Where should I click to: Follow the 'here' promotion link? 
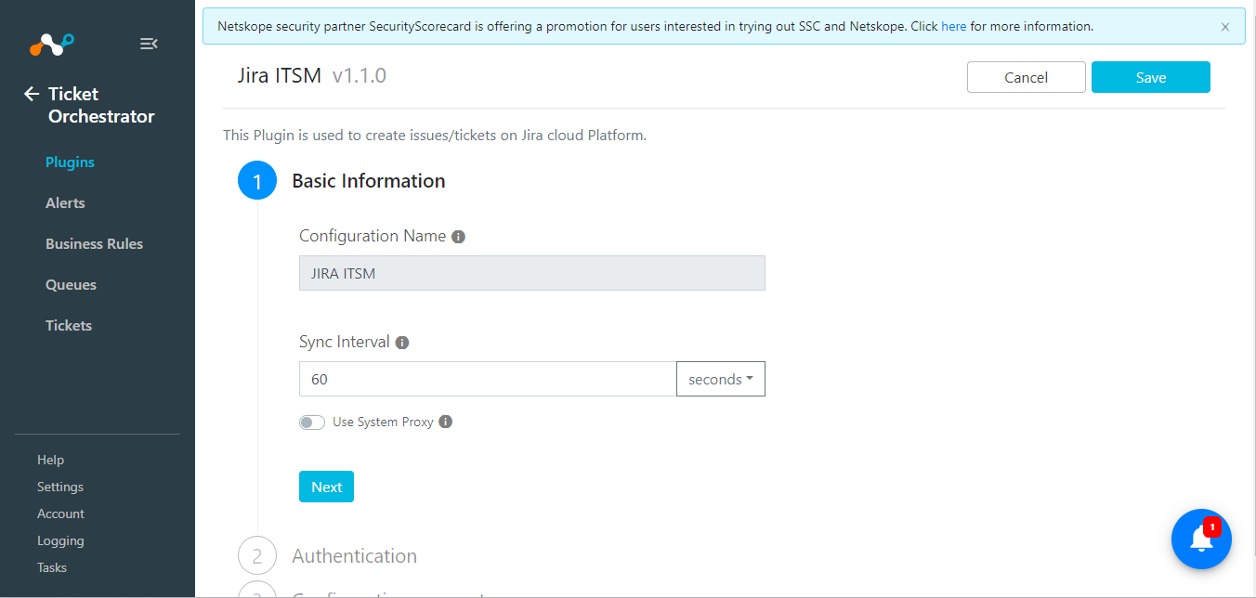coord(954,26)
